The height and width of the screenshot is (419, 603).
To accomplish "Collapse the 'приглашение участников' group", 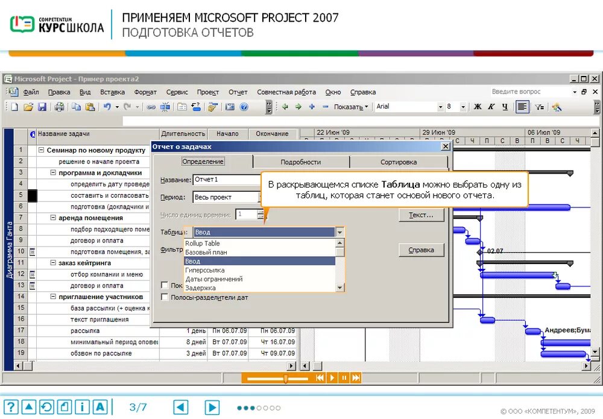I will coord(54,297).
